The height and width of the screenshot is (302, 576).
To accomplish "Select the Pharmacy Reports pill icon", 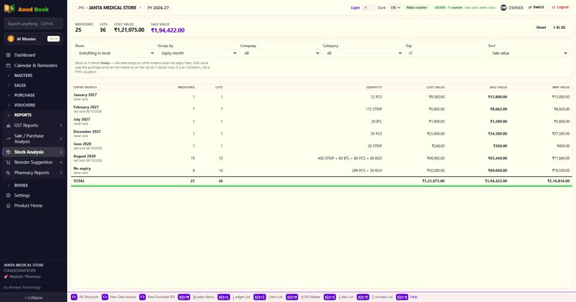I will pyautogui.click(x=8, y=173).
